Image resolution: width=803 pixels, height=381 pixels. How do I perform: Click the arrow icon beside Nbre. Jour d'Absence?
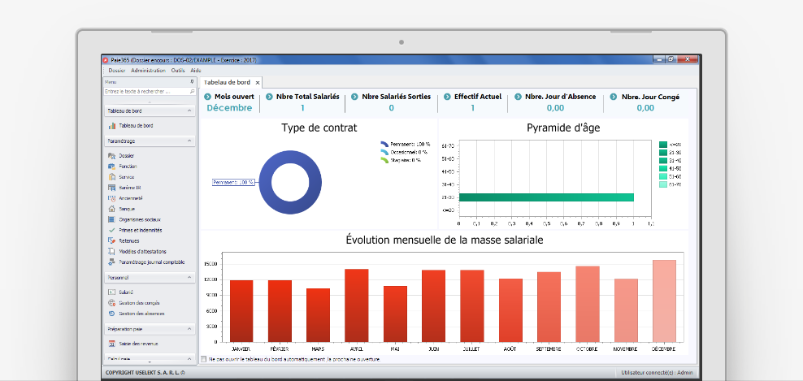pos(519,97)
